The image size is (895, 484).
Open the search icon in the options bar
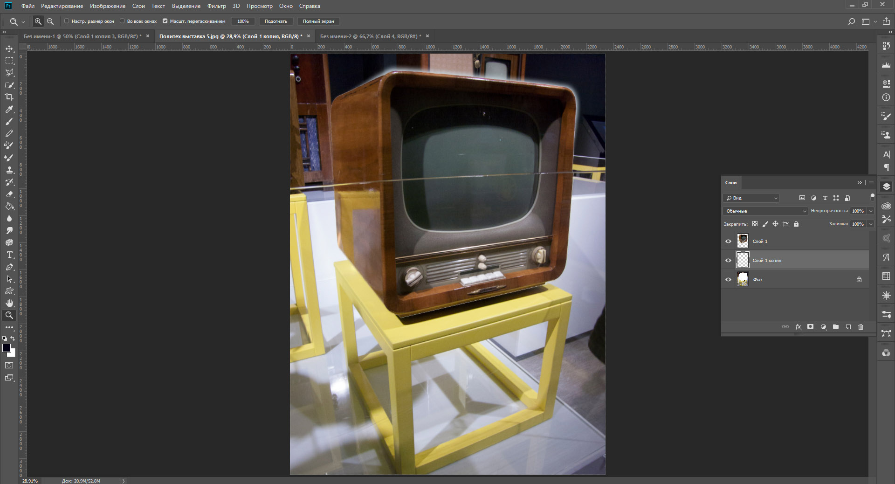(x=851, y=21)
